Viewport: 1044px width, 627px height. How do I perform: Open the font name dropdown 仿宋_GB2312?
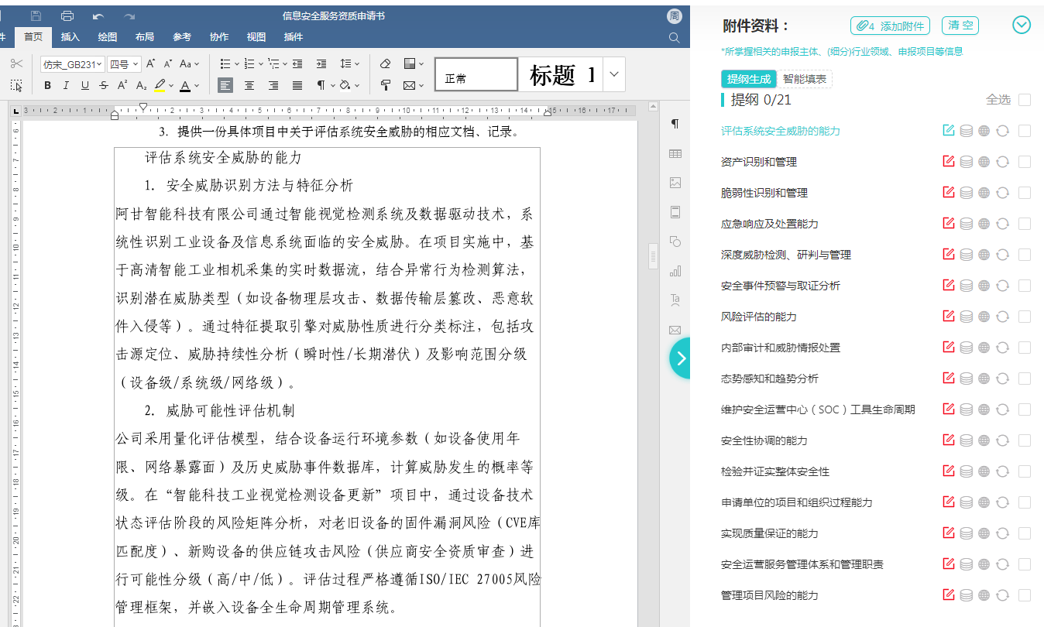[x=72, y=64]
